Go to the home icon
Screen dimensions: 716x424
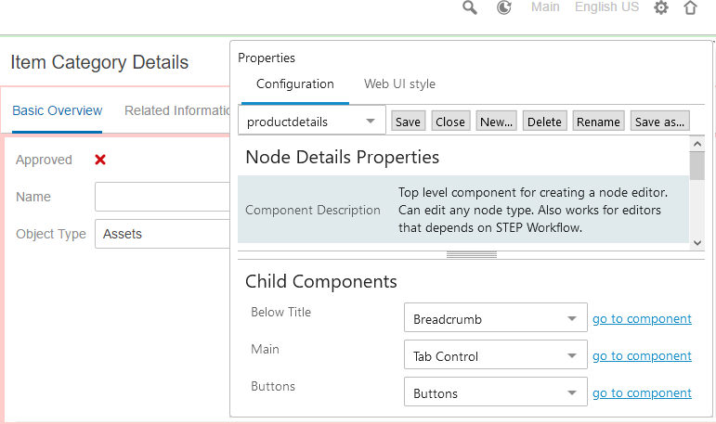pyautogui.click(x=690, y=7)
